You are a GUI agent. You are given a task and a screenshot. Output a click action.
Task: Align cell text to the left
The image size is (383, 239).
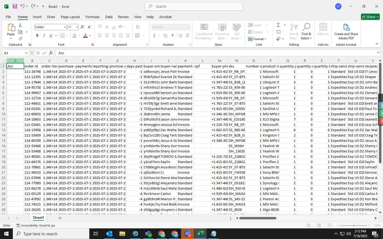(100, 36)
